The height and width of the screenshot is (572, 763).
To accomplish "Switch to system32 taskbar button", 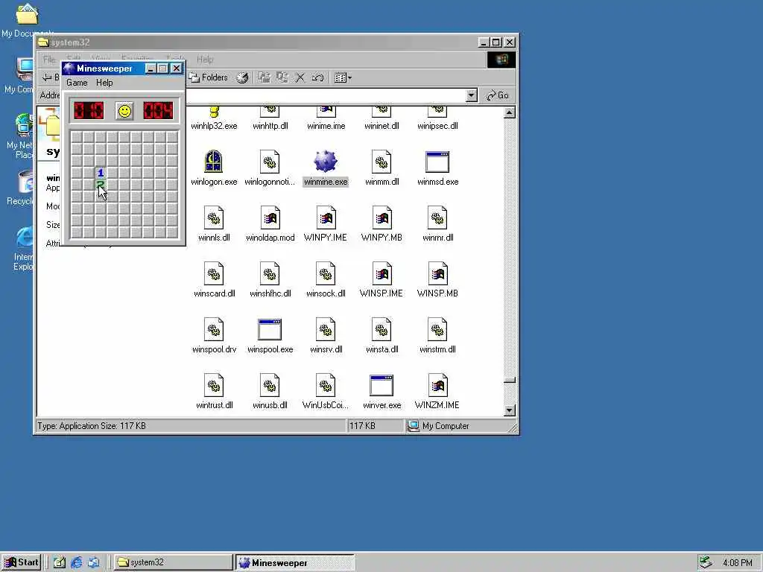I will click(x=173, y=562).
